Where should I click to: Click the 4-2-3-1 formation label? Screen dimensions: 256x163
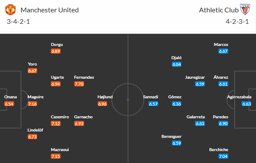pyautogui.click(x=237, y=22)
